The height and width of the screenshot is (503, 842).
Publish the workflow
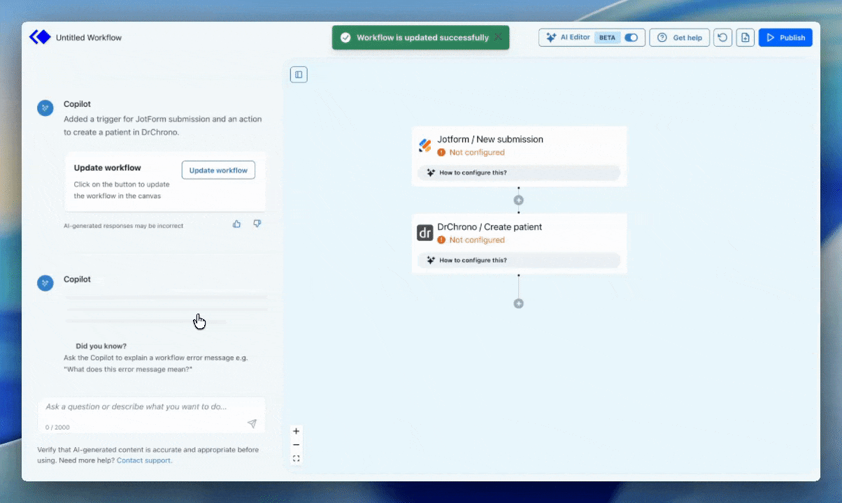pyautogui.click(x=785, y=38)
